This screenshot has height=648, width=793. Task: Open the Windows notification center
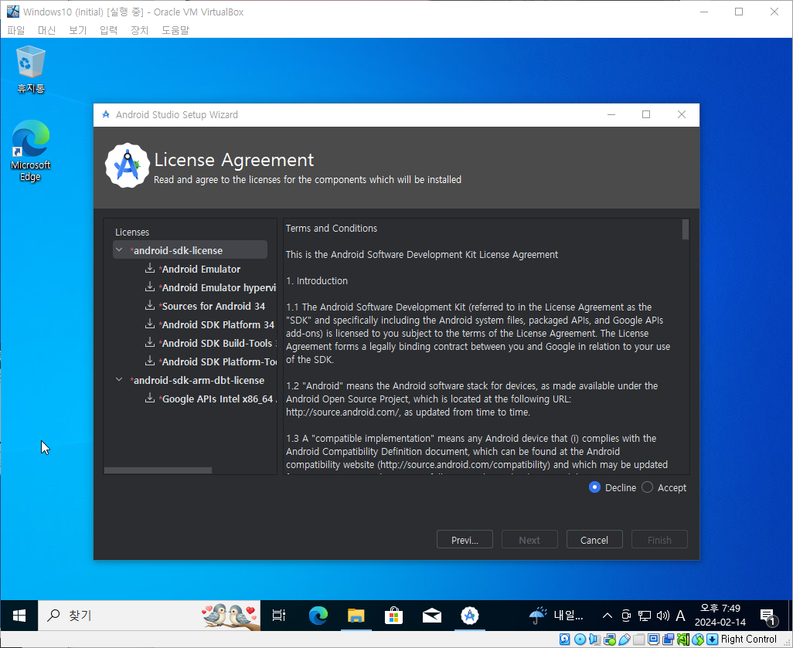point(768,616)
